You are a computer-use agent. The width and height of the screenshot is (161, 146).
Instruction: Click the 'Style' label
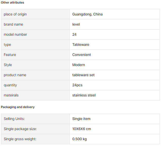tap(8, 65)
